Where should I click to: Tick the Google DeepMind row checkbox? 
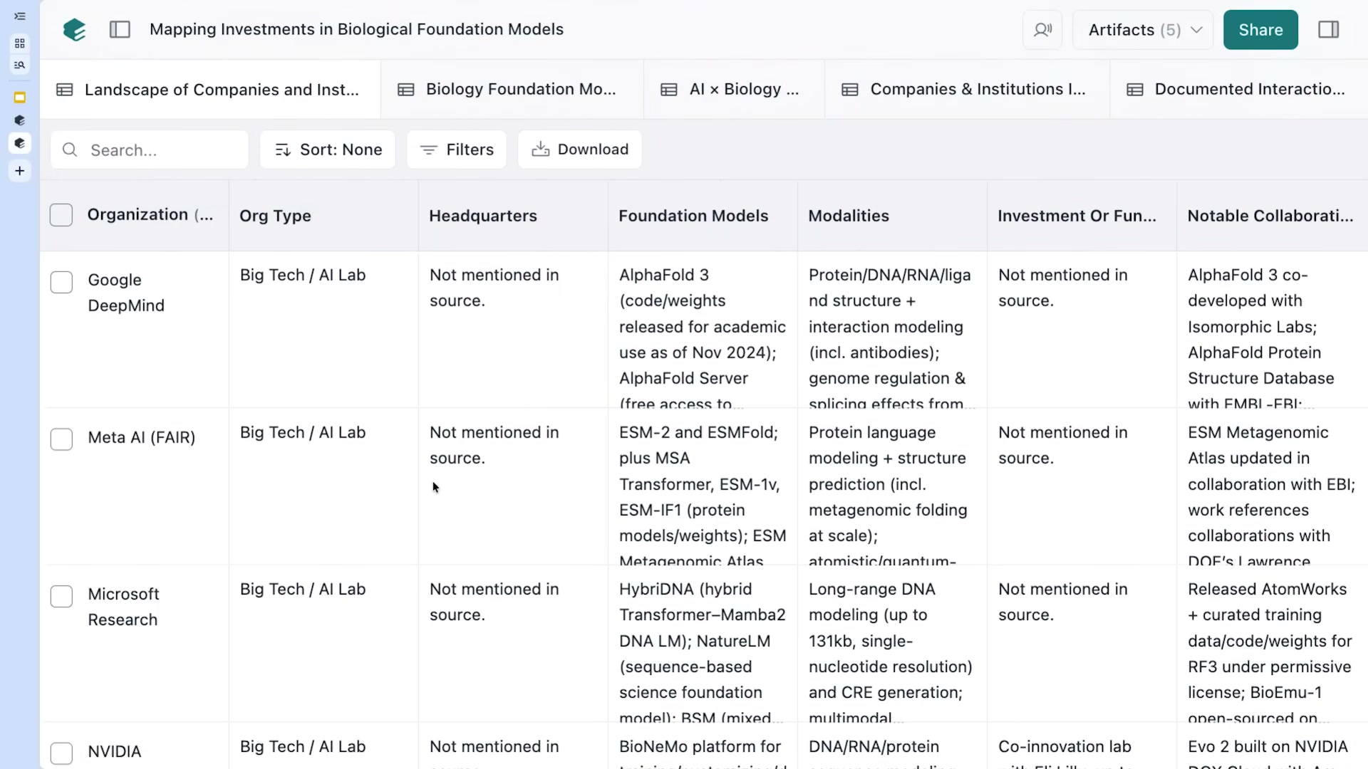click(x=61, y=282)
